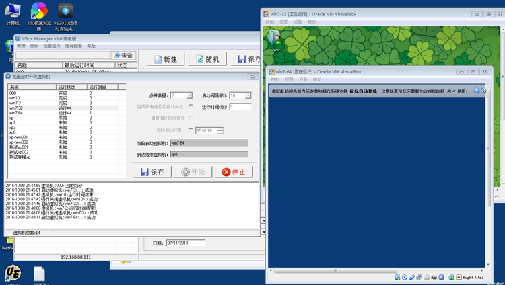The height and width of the screenshot is (285, 505).
Task: Click the 保存 save button in the batch timer dialog
Action: click(152, 172)
